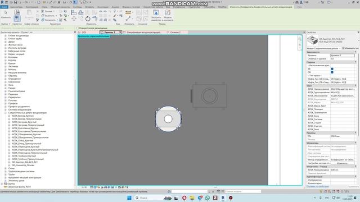Click the Bandicam record icon in taskbar
Image resolution: width=360 pixels, height=202 pixels.
click(231, 198)
